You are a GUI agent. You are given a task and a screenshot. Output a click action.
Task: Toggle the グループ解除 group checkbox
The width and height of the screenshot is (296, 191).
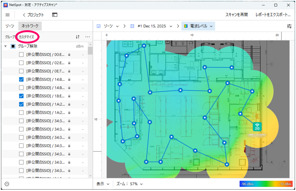point(13,46)
